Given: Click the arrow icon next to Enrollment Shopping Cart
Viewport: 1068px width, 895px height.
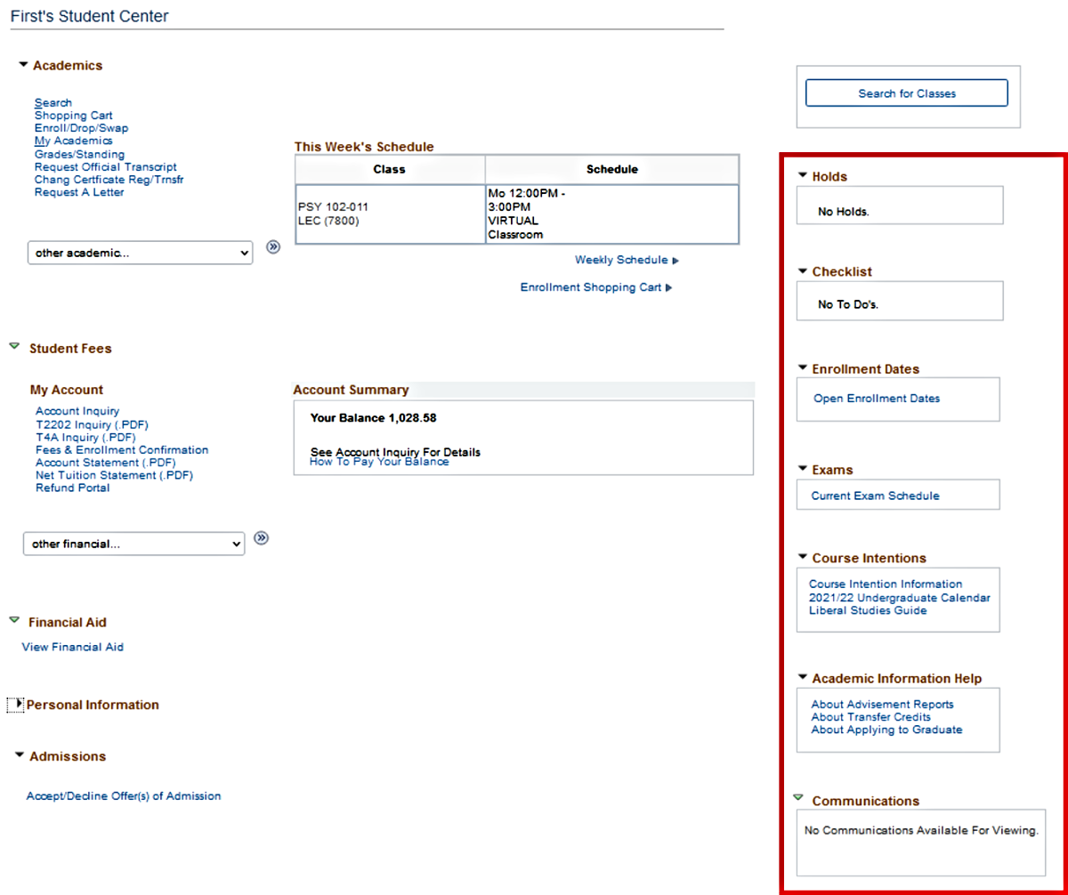Looking at the screenshot, I should click(x=668, y=288).
